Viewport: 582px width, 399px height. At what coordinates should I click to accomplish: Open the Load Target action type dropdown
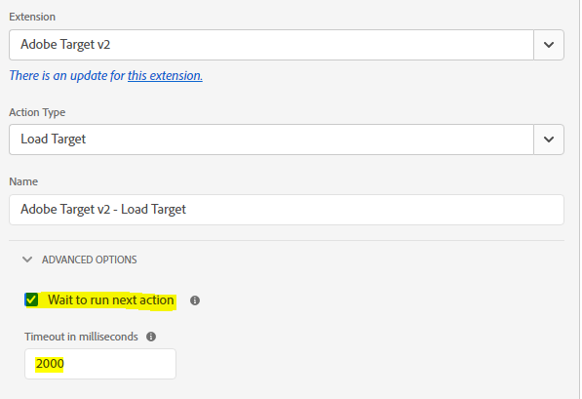(287, 140)
